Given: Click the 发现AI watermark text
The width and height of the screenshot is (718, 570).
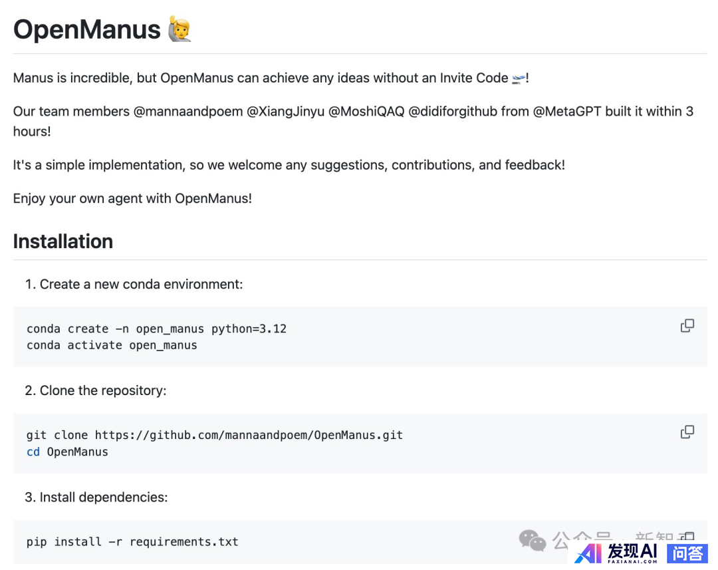Looking at the screenshot, I should pos(632,551).
